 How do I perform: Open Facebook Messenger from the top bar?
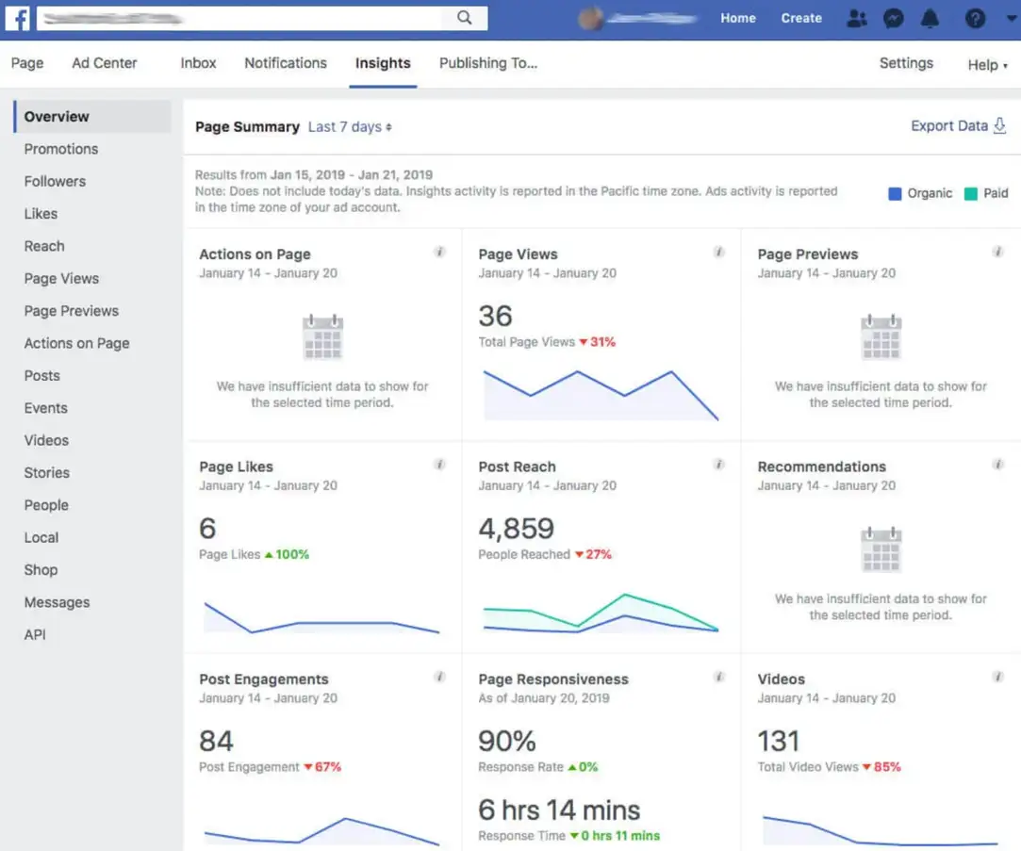893,18
